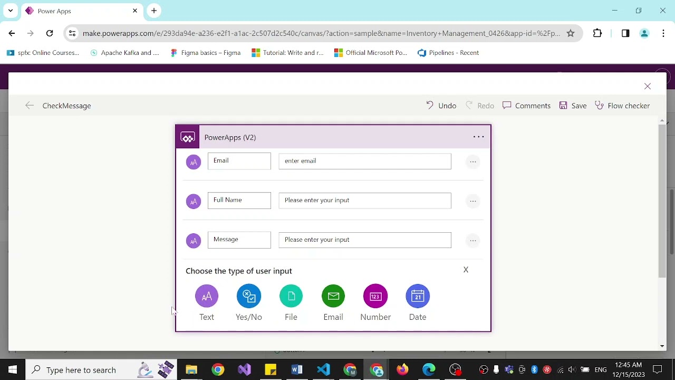Choose the Text input type icon

(207, 296)
